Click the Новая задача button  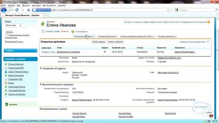(x=99, y=42)
